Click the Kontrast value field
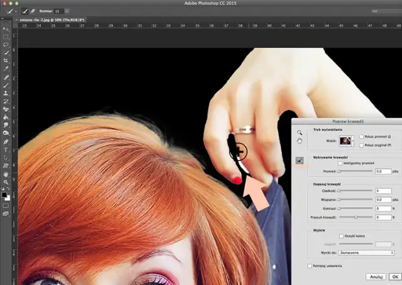The height and width of the screenshot is (285, 402). pos(383,208)
